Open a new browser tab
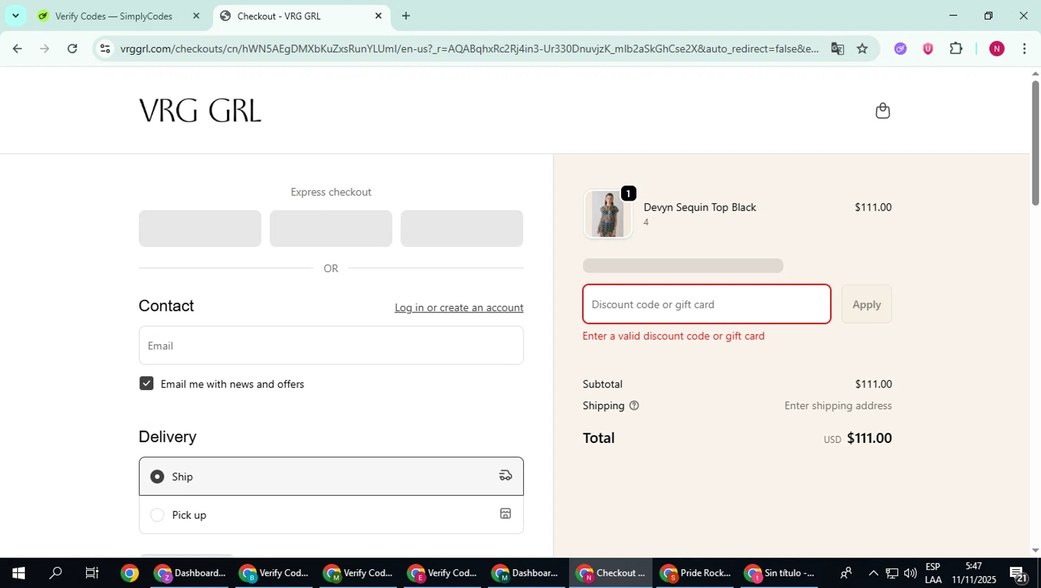The image size is (1041, 588). point(406,16)
